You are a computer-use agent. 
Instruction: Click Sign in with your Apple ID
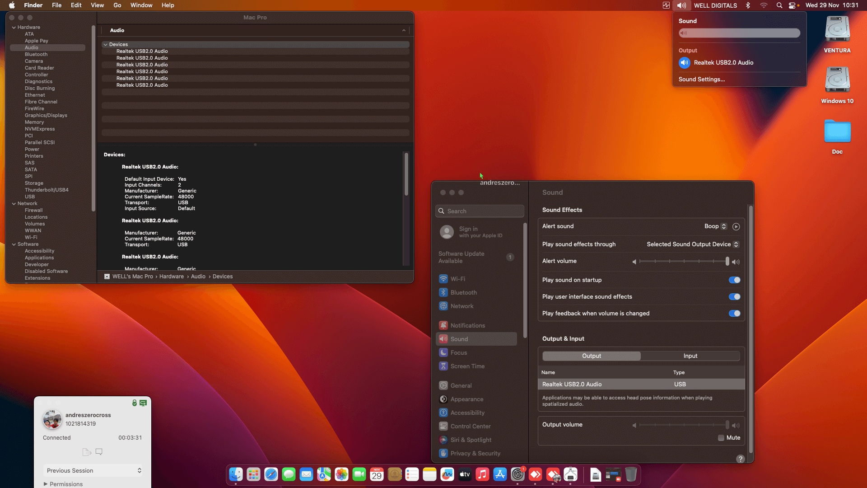[x=476, y=232]
